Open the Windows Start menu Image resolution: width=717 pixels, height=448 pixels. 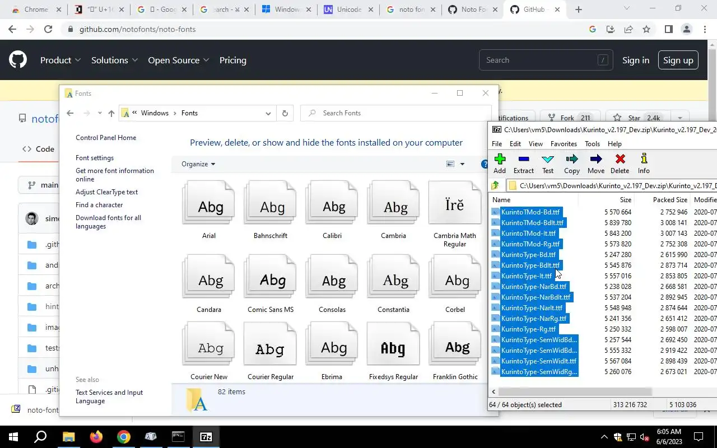click(x=13, y=437)
